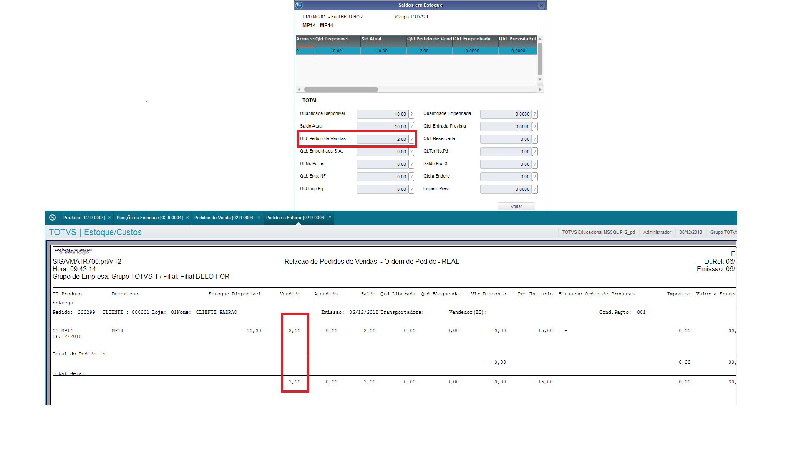
Task: Close the Pedidos de Venda tab
Action: coord(259,217)
